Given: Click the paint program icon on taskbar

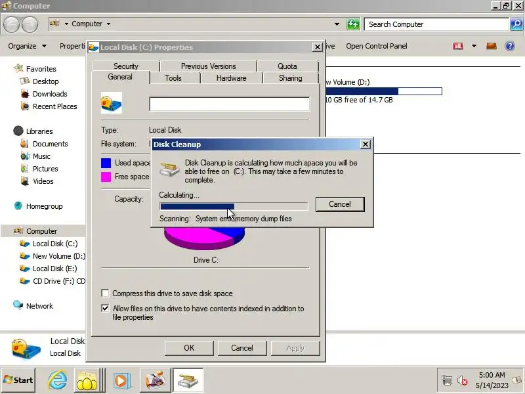Looking at the screenshot, I should (154, 380).
